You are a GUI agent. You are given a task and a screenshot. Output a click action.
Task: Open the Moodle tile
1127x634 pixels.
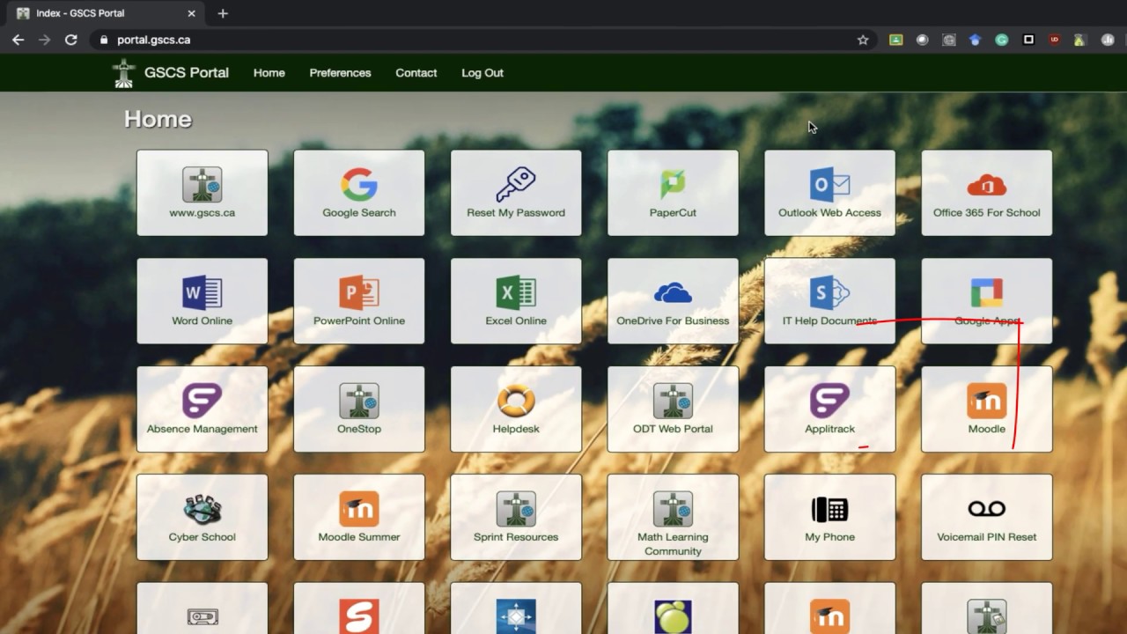[986, 409]
